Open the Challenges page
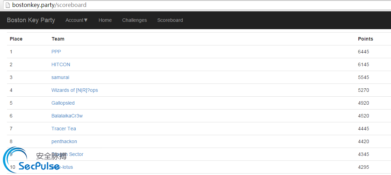This screenshot has width=391, height=175. pos(134,20)
